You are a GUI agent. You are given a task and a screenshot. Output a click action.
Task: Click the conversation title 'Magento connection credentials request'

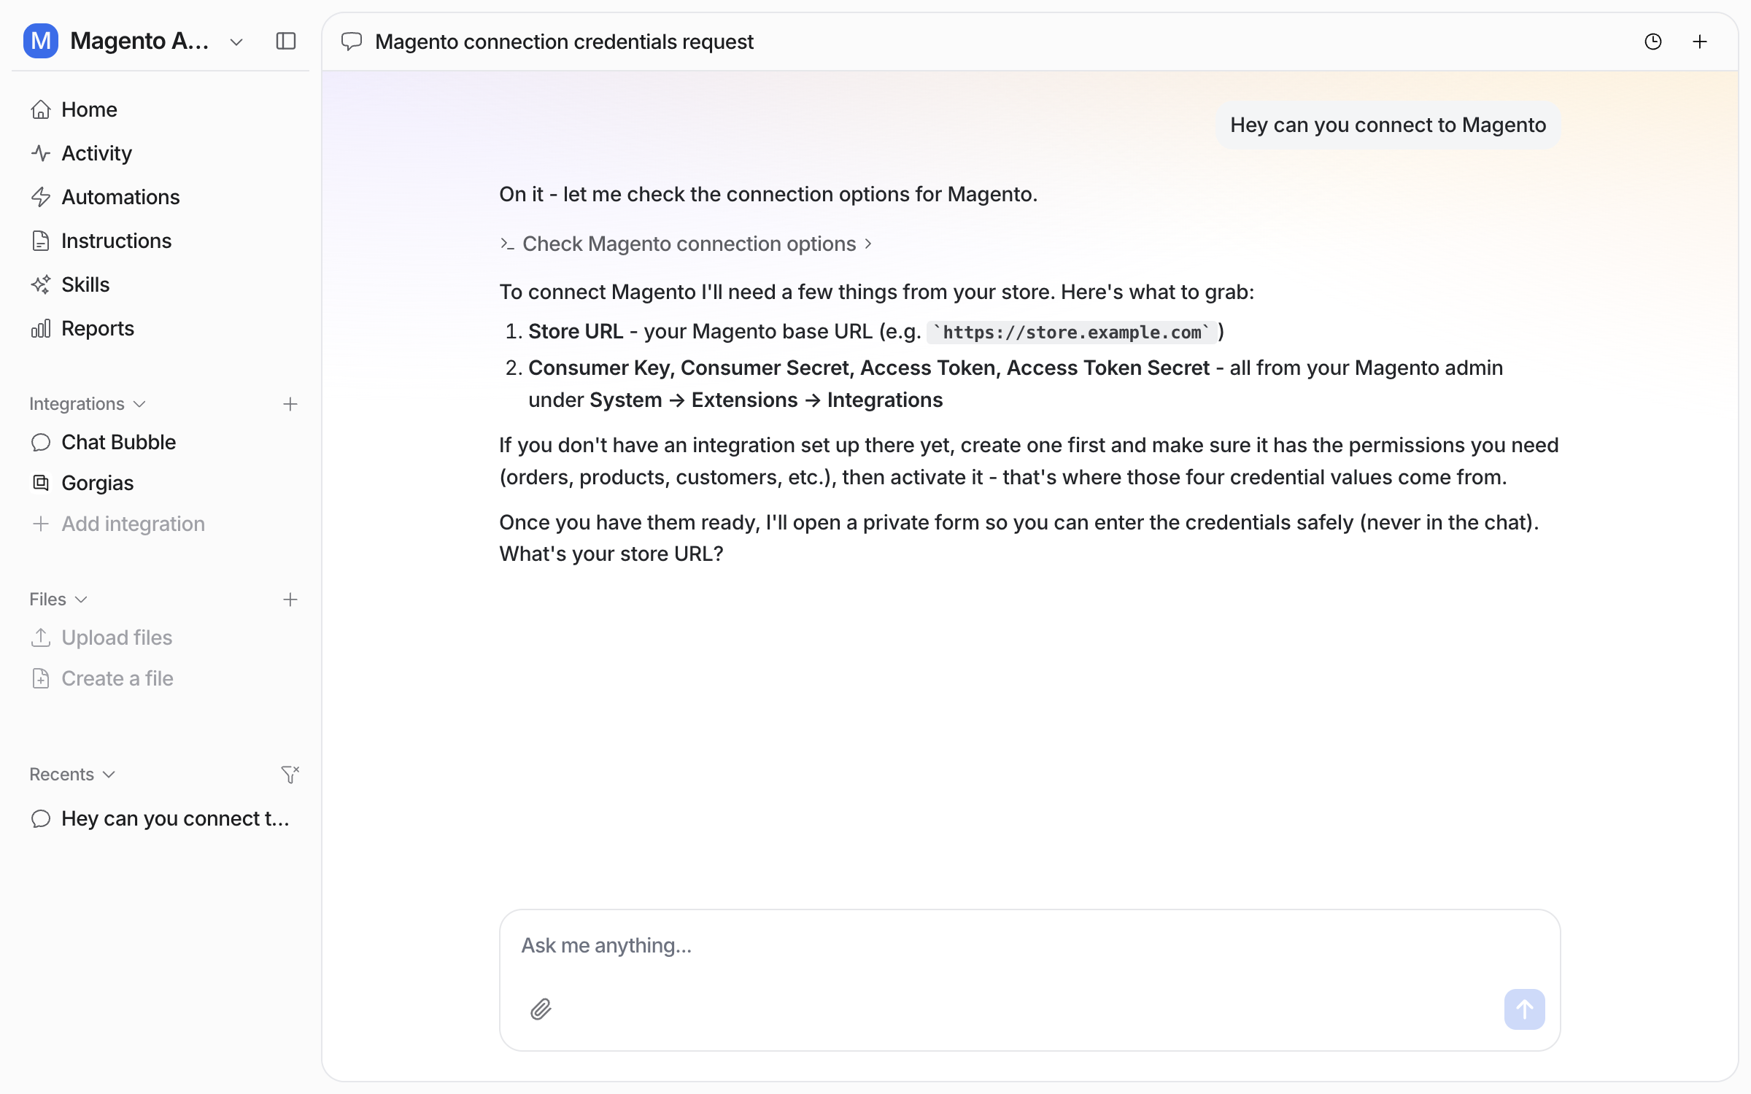(564, 42)
